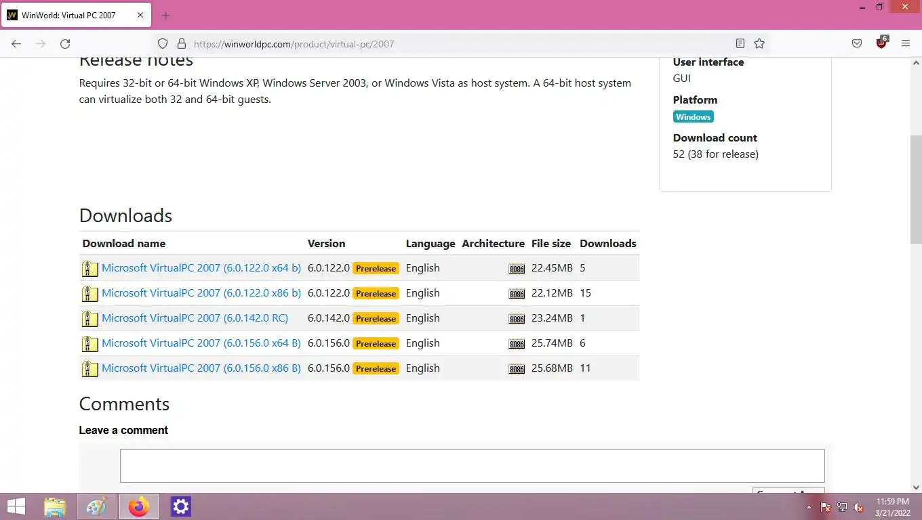Screen dimensions: 922x520
Task: Click Prerelease badge in 22.45MB row
Action: [376, 268]
